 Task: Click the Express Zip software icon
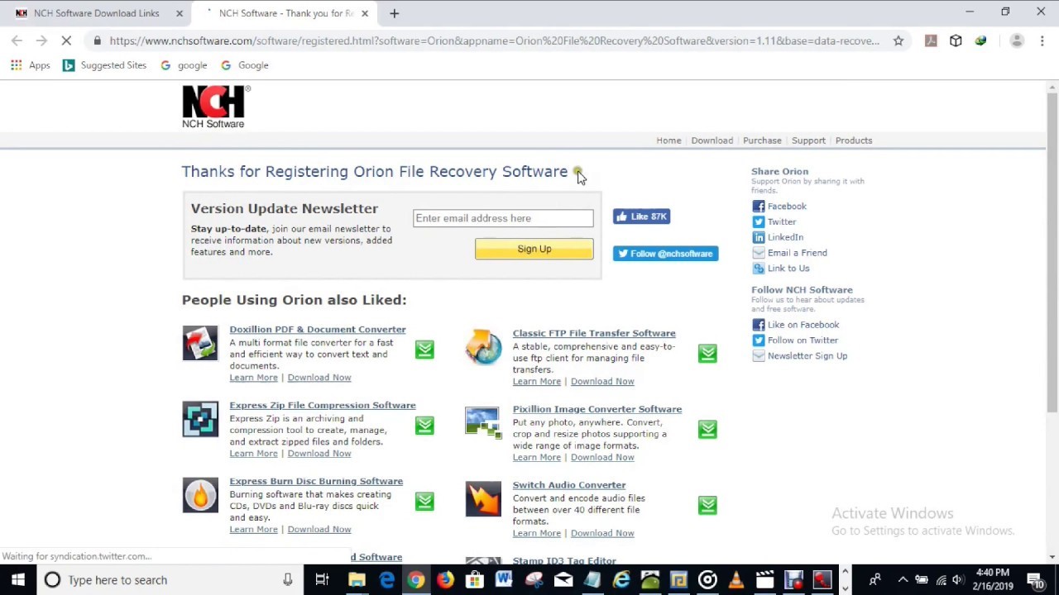tap(200, 419)
